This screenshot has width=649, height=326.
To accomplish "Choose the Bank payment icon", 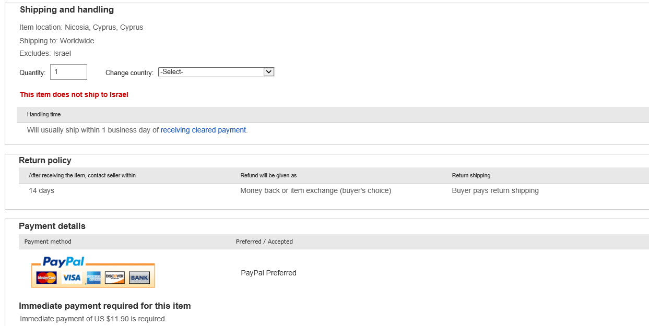I will coord(139,278).
